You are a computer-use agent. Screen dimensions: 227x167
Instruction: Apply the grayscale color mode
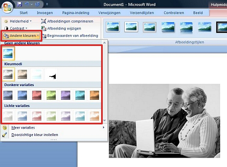8,74
